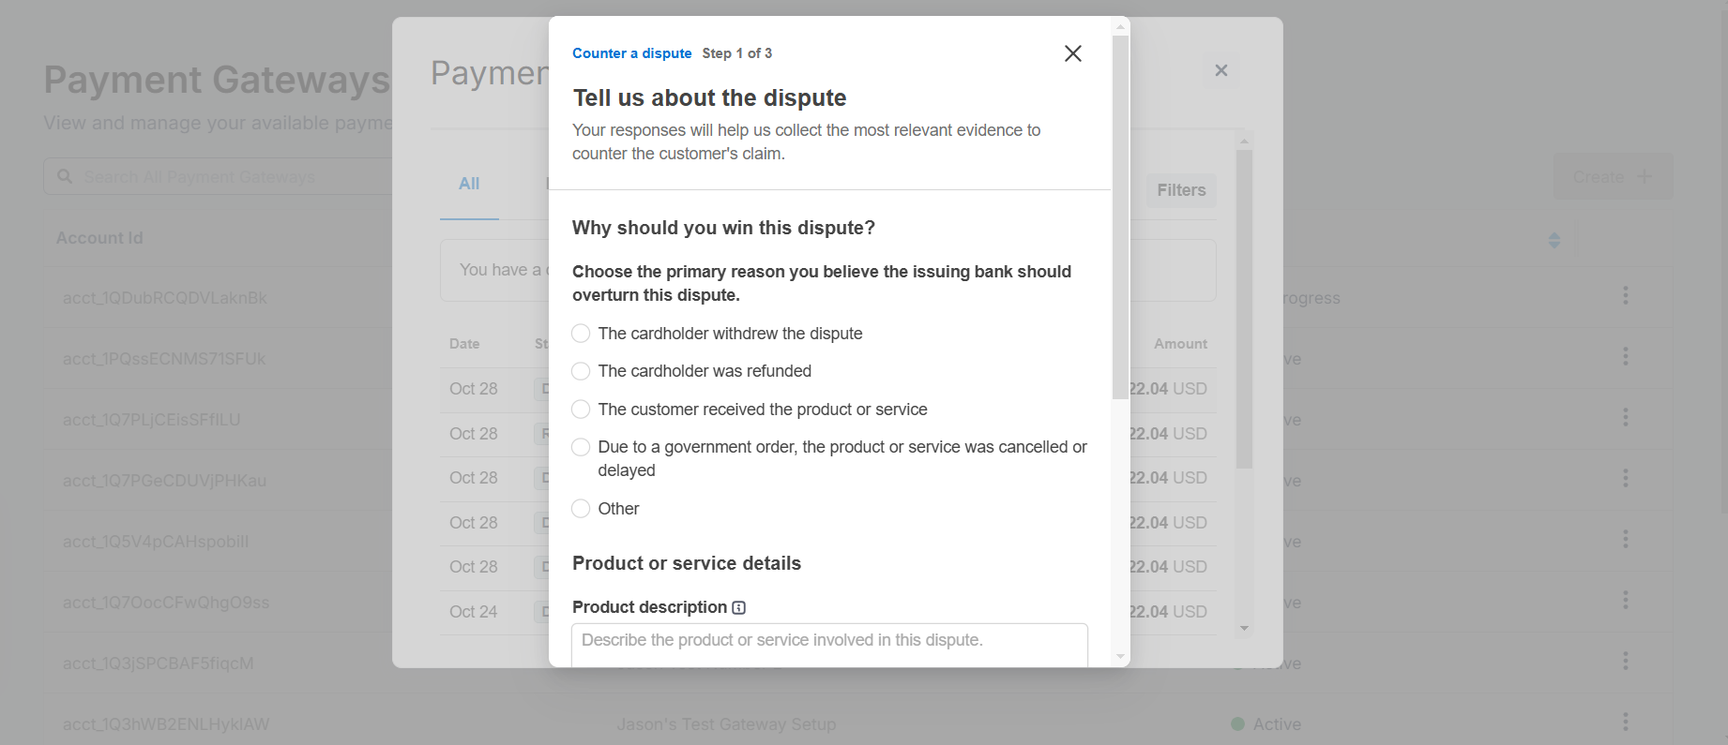
Task: Select the 'Other' reason radio button
Action: 581,509
